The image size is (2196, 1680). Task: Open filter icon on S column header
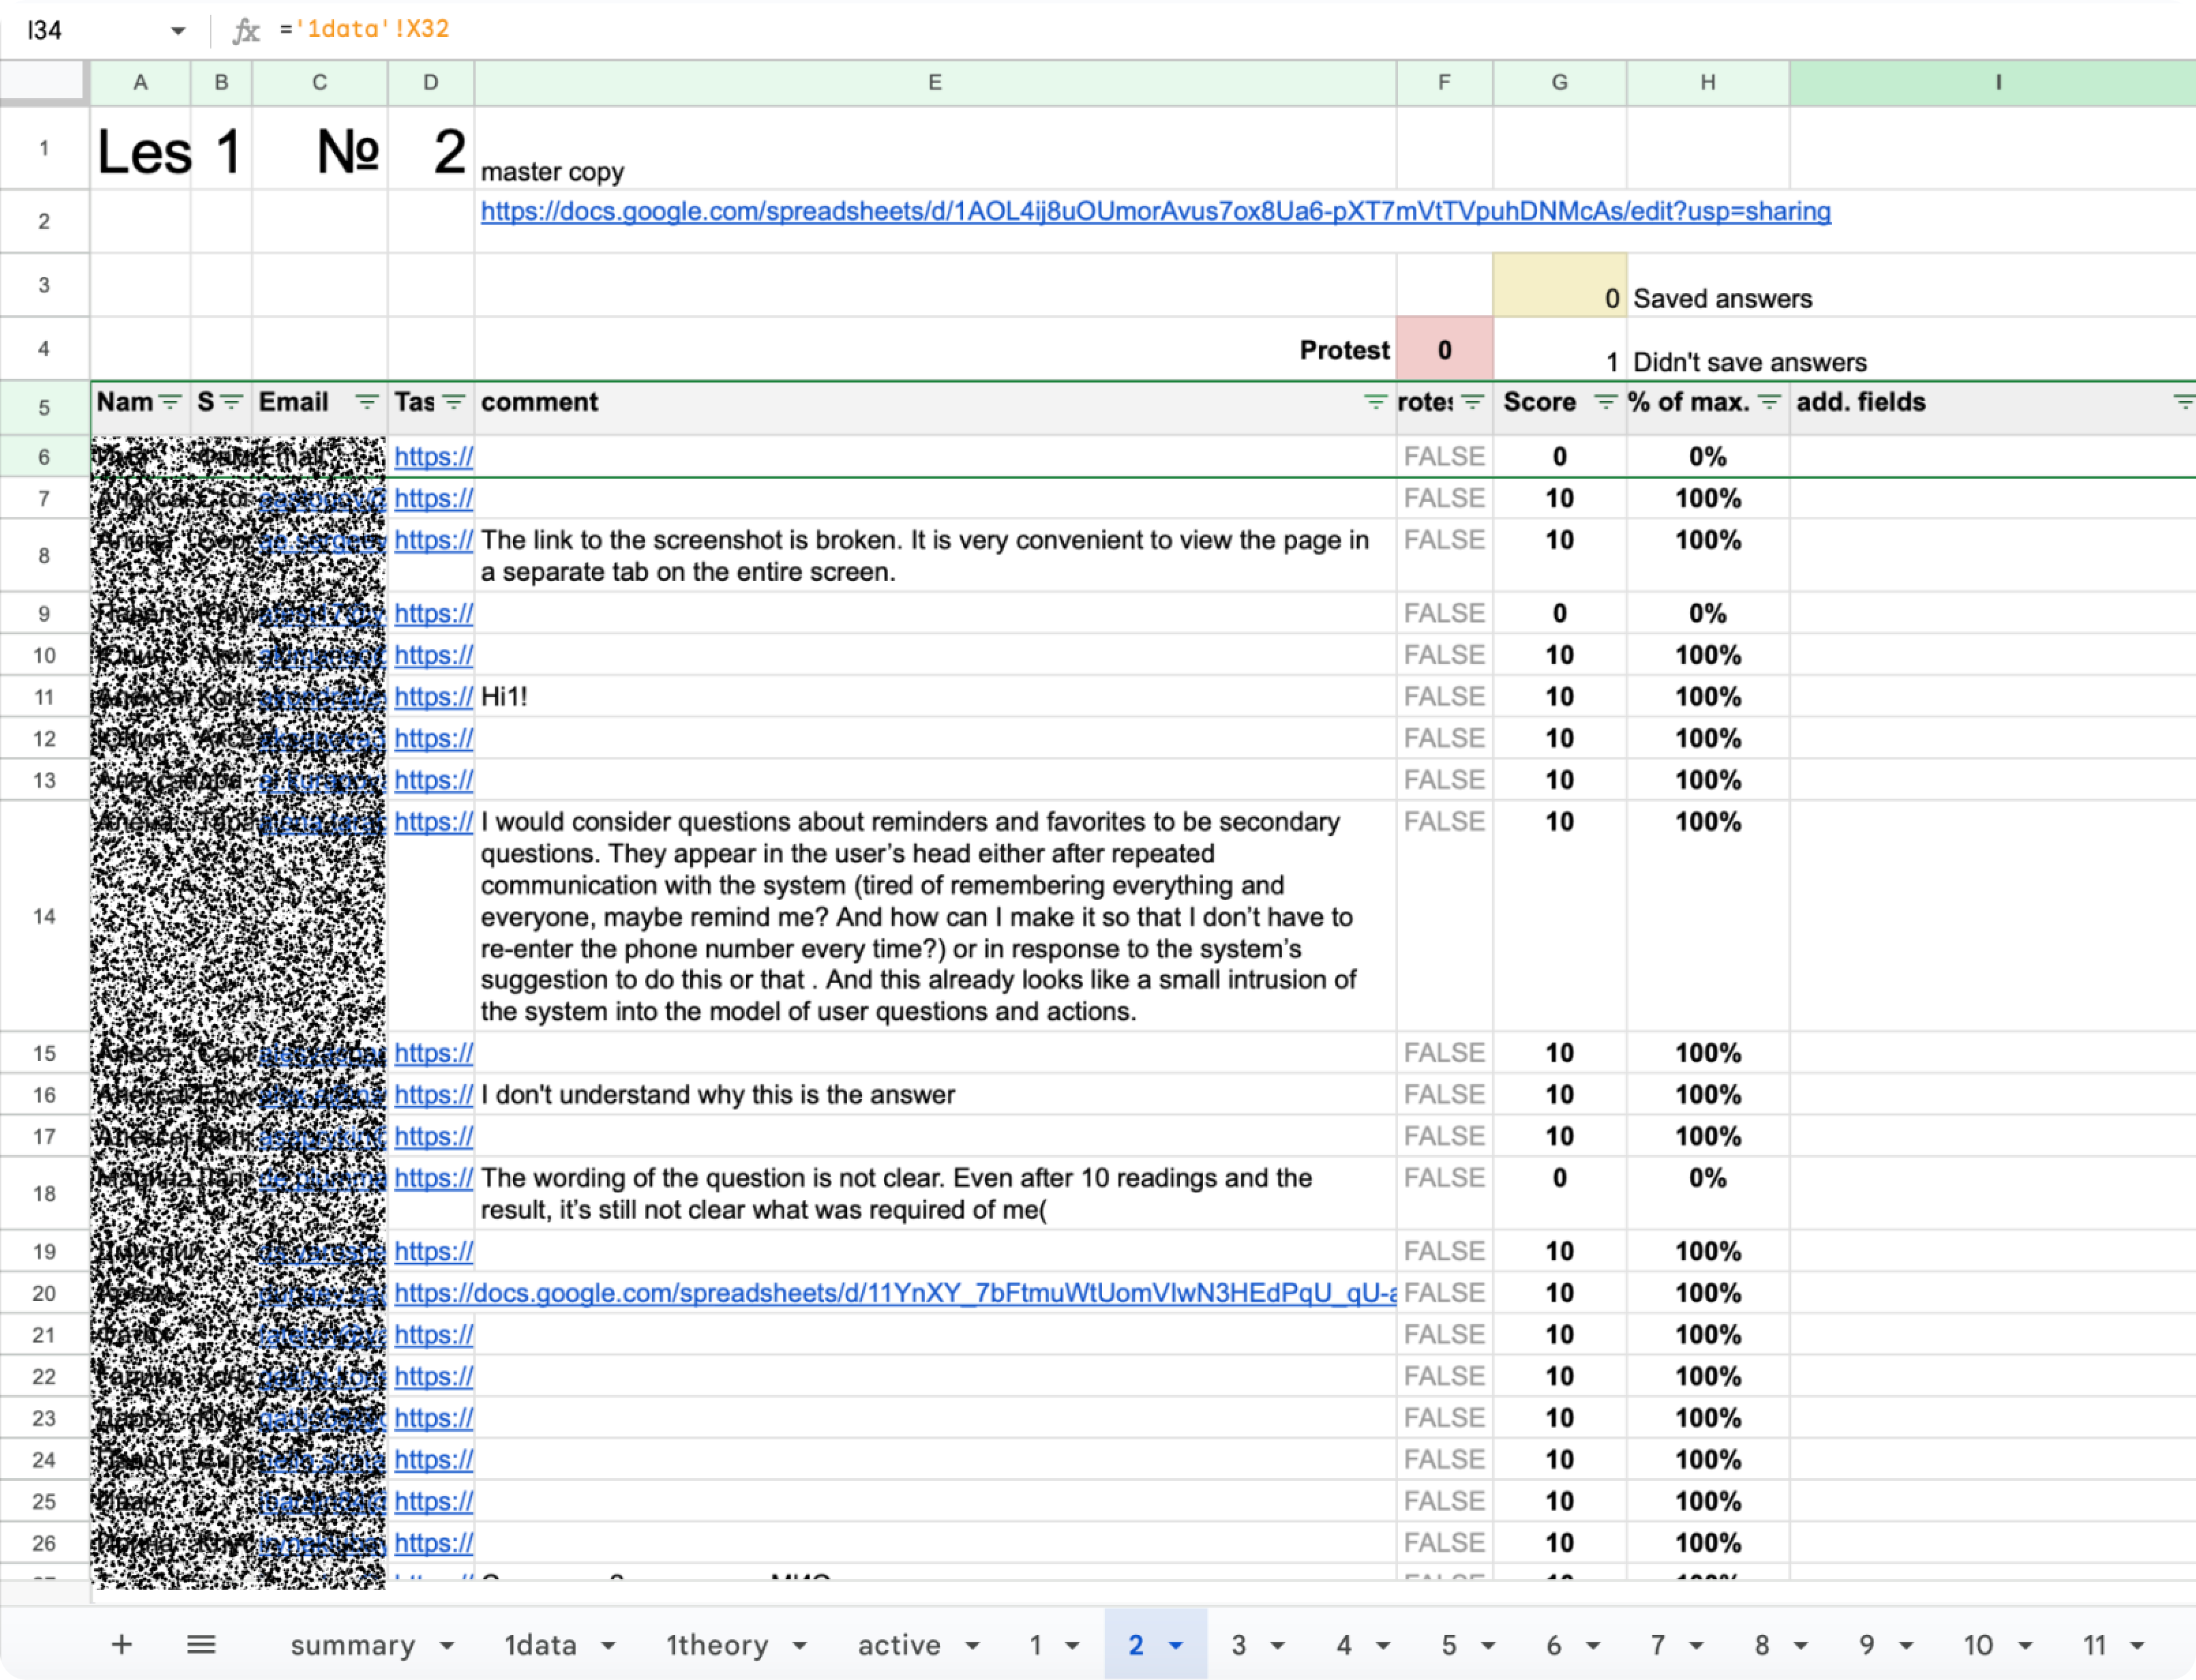click(x=232, y=402)
